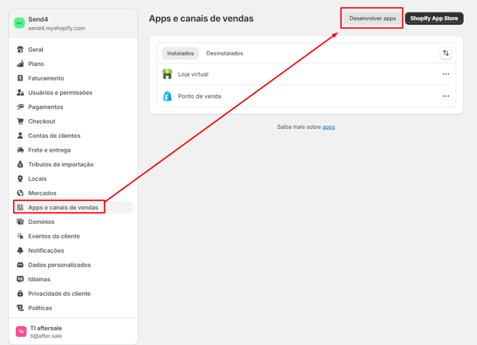Open more options for Ponto de venda
477x345 pixels.
point(446,96)
